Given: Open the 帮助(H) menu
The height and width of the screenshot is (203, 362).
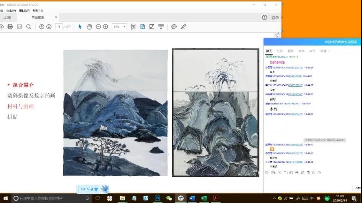Looking at the screenshot, I should tap(38, 11).
